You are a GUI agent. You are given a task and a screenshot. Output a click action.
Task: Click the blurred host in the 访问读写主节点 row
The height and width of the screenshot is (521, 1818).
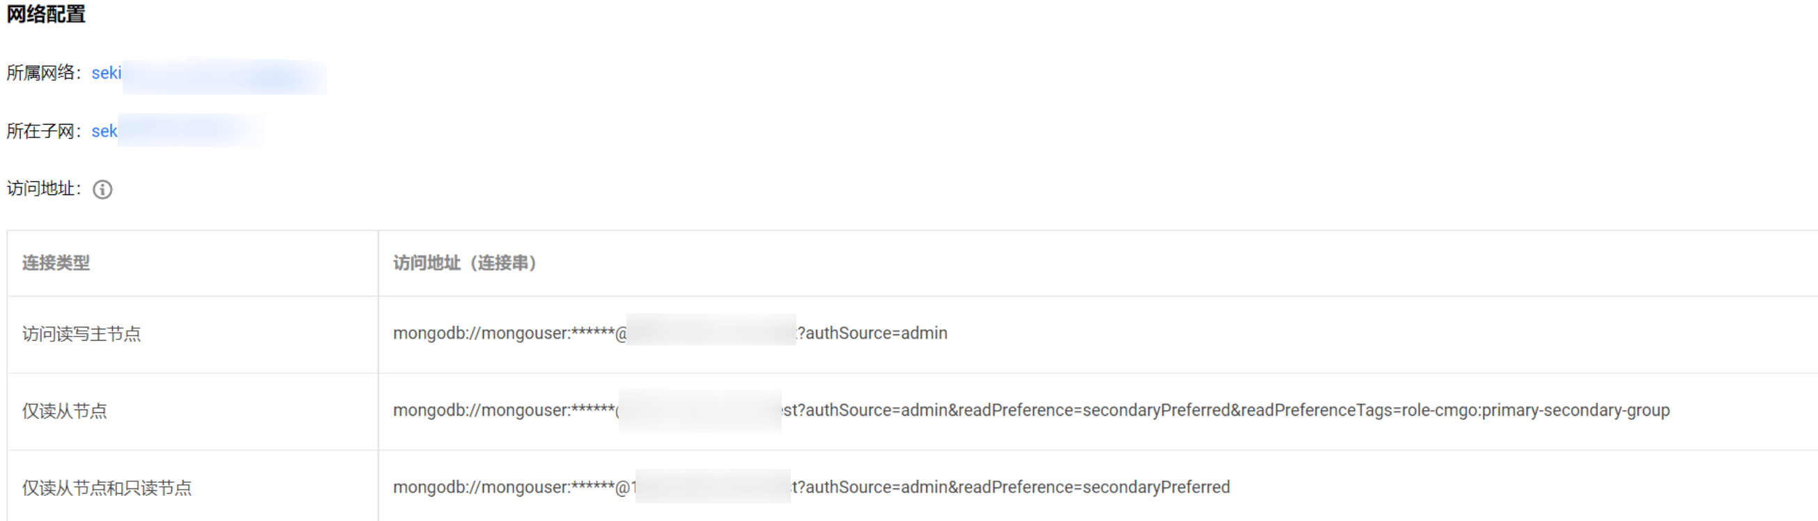coord(710,330)
